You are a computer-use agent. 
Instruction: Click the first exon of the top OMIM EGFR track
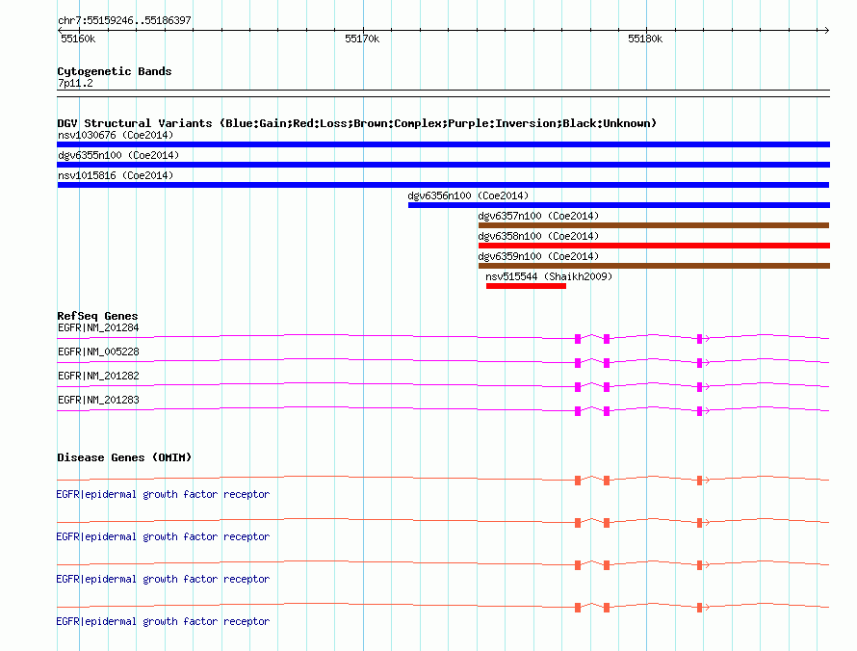(x=578, y=481)
